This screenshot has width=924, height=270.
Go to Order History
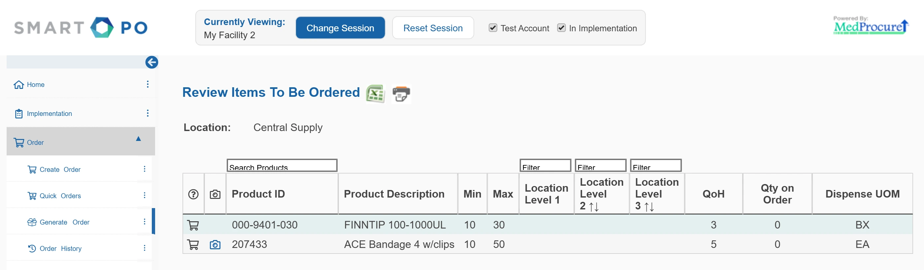point(60,248)
